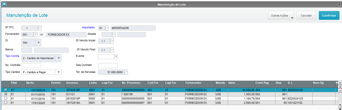Click page-up double arrow in grid scroll
The height and width of the screenshot is (110, 342).
tap(340, 86)
